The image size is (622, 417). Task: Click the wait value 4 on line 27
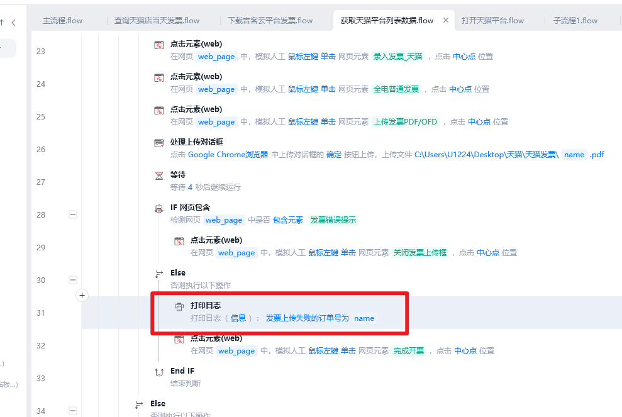point(190,187)
